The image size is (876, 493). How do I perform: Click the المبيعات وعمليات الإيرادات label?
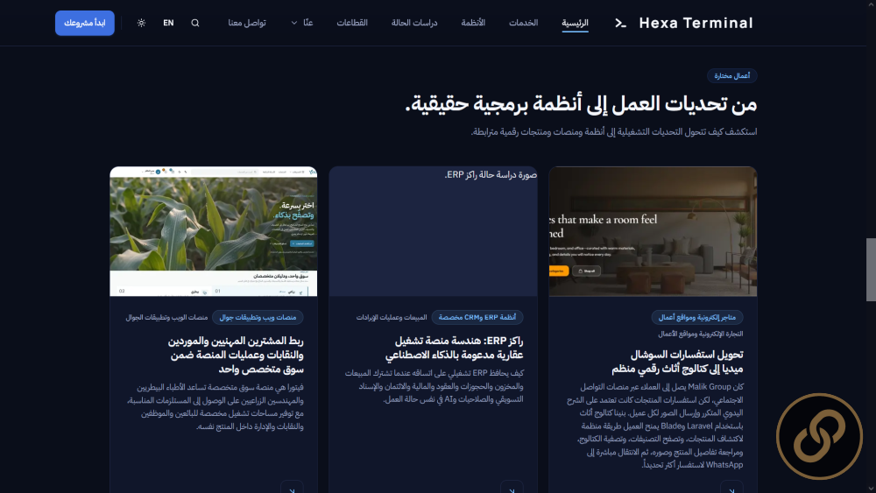coord(392,317)
